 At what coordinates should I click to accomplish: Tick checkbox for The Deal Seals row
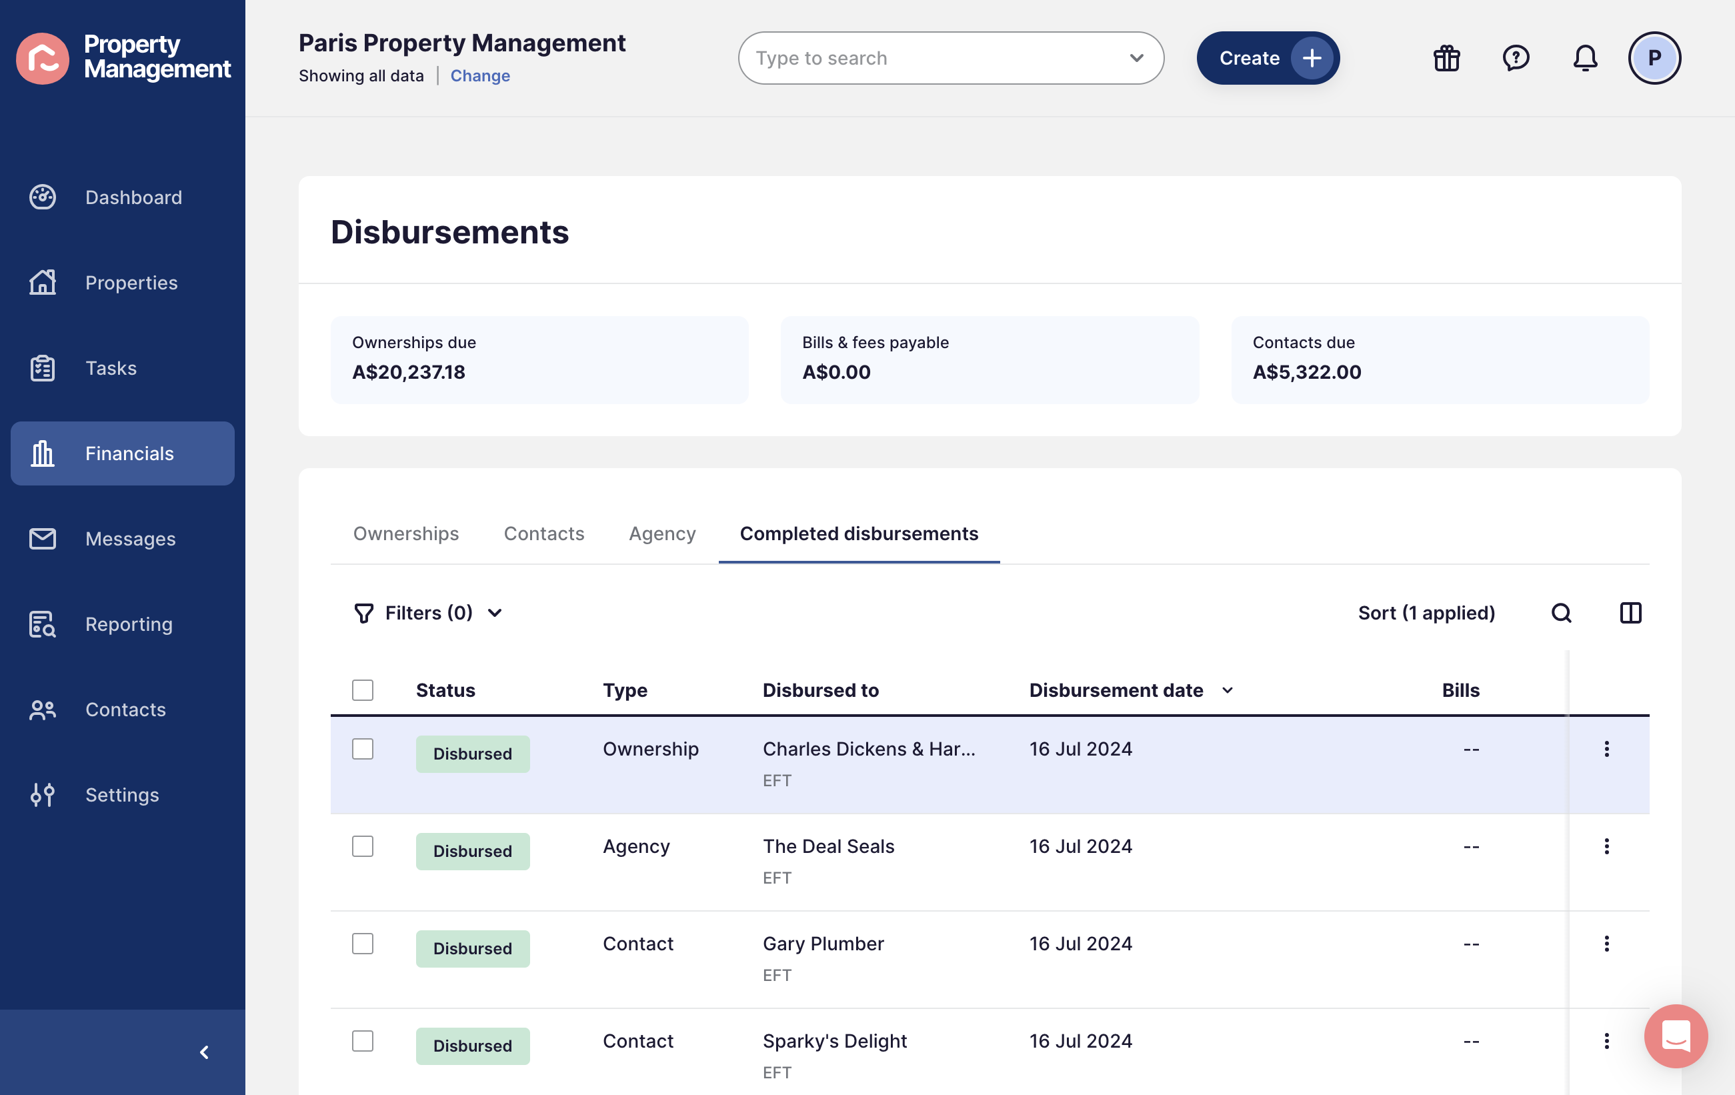click(363, 846)
